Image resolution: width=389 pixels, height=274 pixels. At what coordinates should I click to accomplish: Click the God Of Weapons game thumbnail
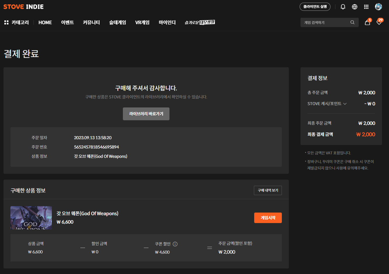(x=31, y=218)
